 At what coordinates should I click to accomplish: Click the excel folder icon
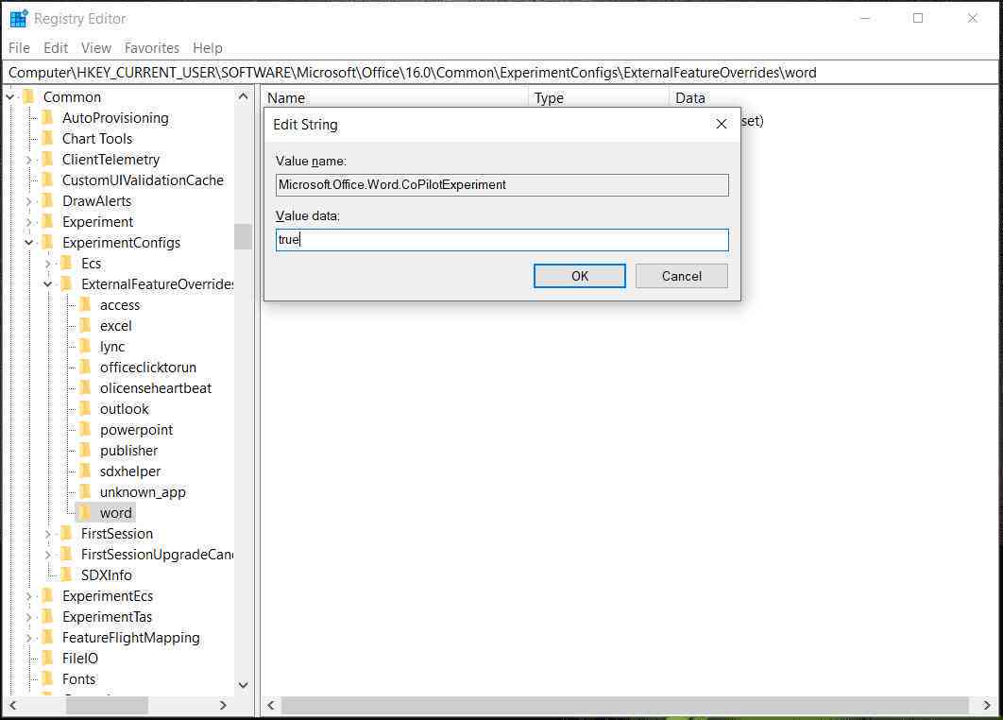tap(86, 326)
